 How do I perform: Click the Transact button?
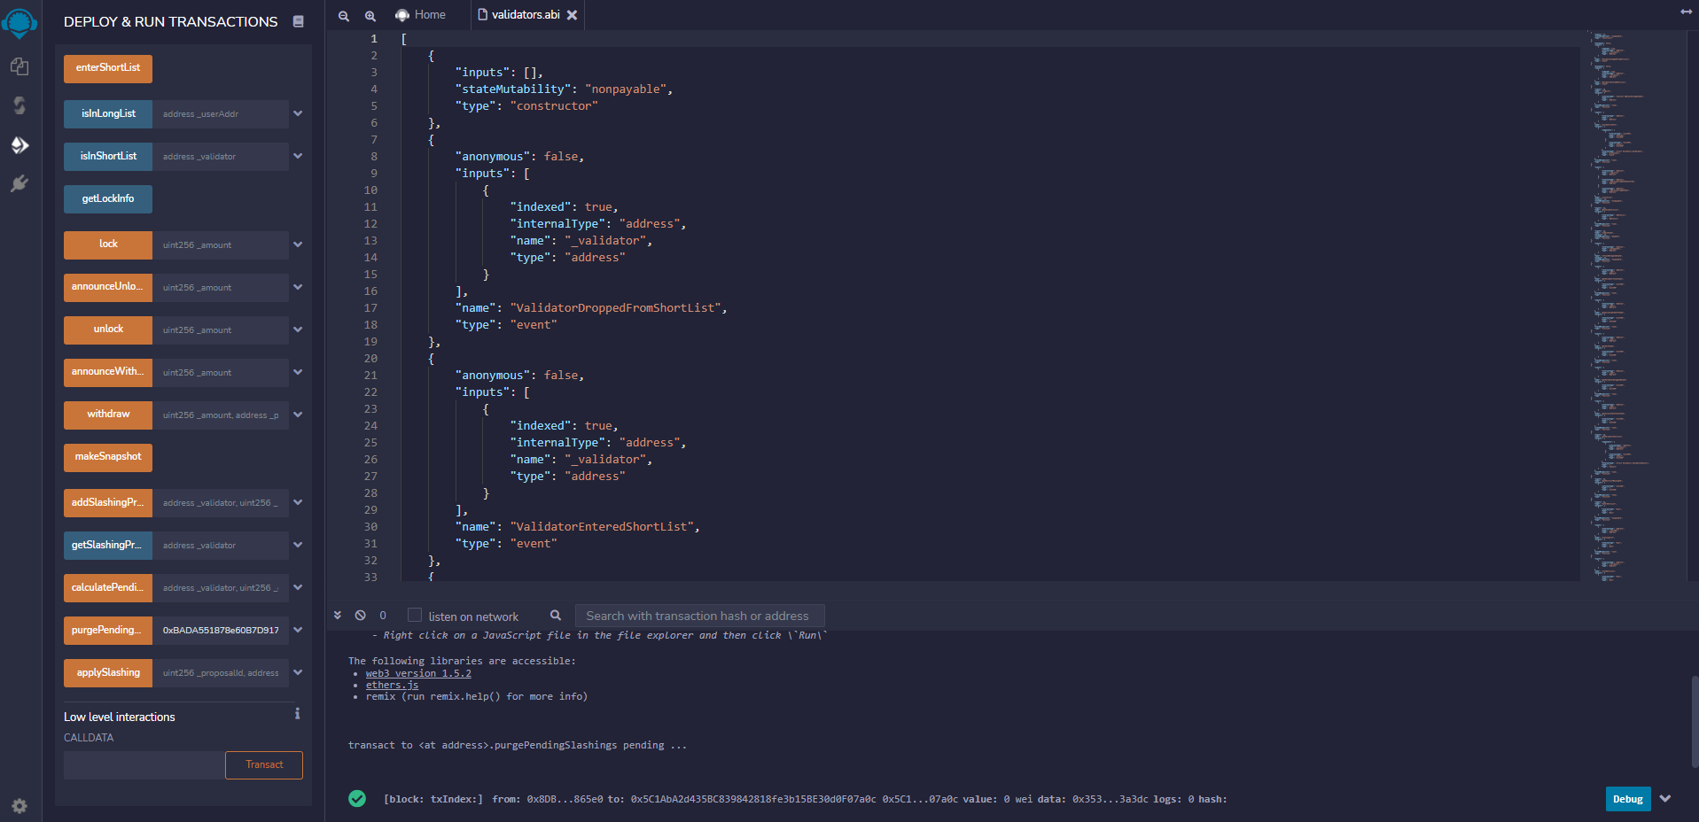point(263,764)
